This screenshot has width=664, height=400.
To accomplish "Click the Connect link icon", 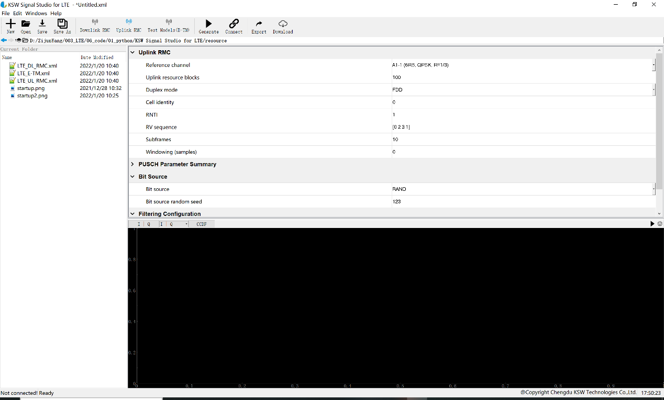I will [234, 24].
